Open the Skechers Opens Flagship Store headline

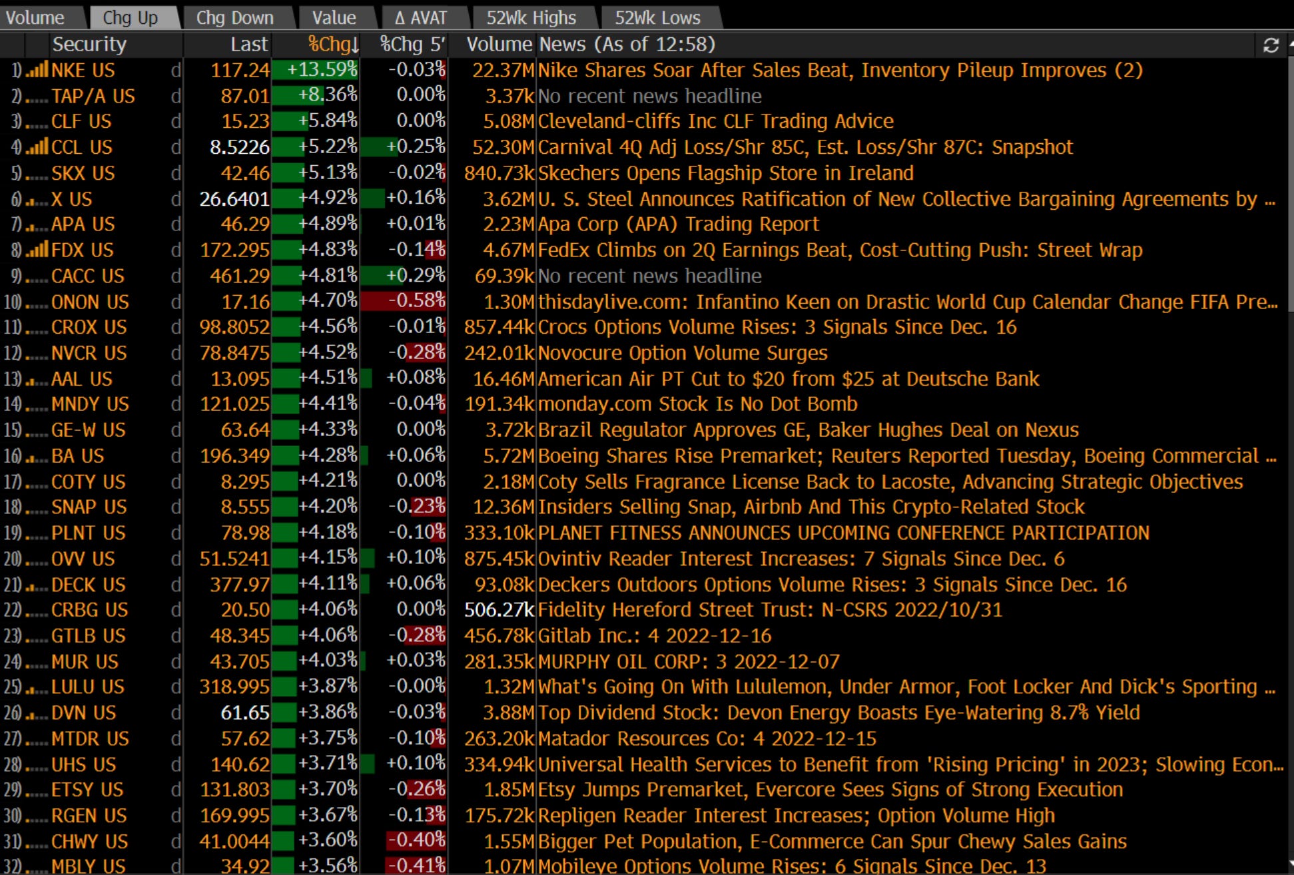tap(725, 173)
